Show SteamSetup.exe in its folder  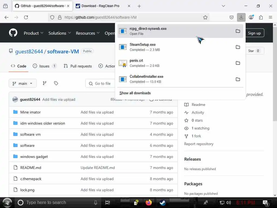[x=238, y=47]
